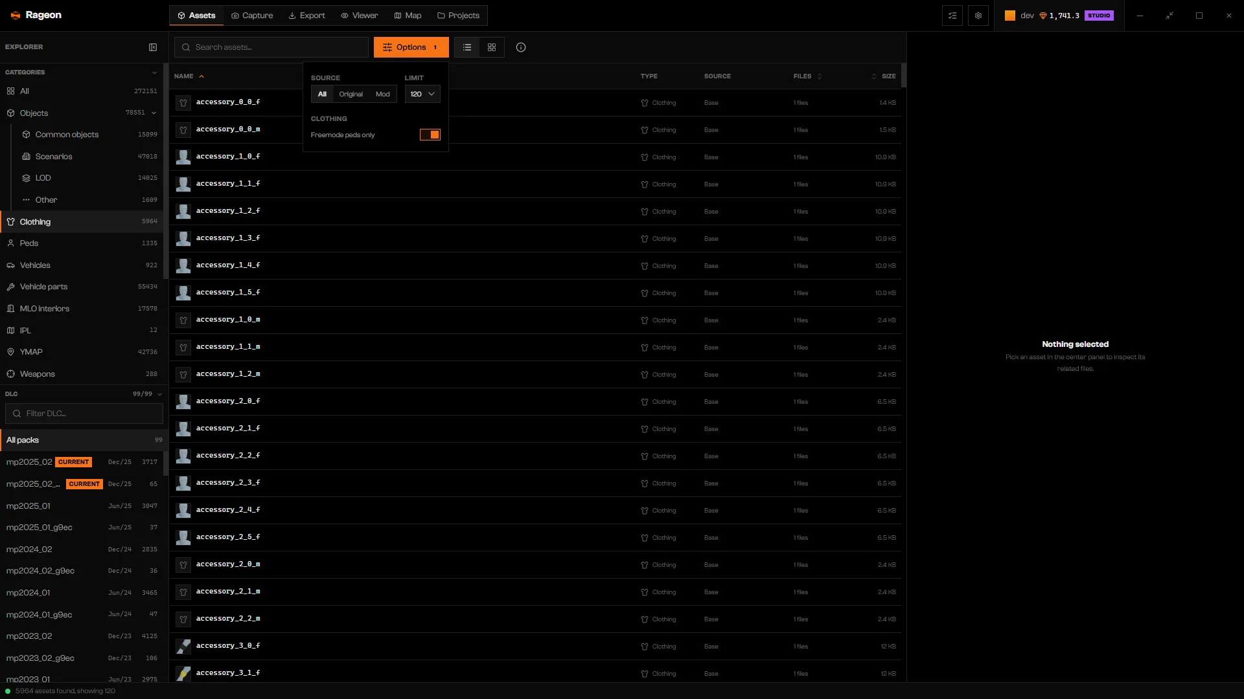Sort assets by Files column
The height and width of the screenshot is (699, 1244).
click(807, 76)
